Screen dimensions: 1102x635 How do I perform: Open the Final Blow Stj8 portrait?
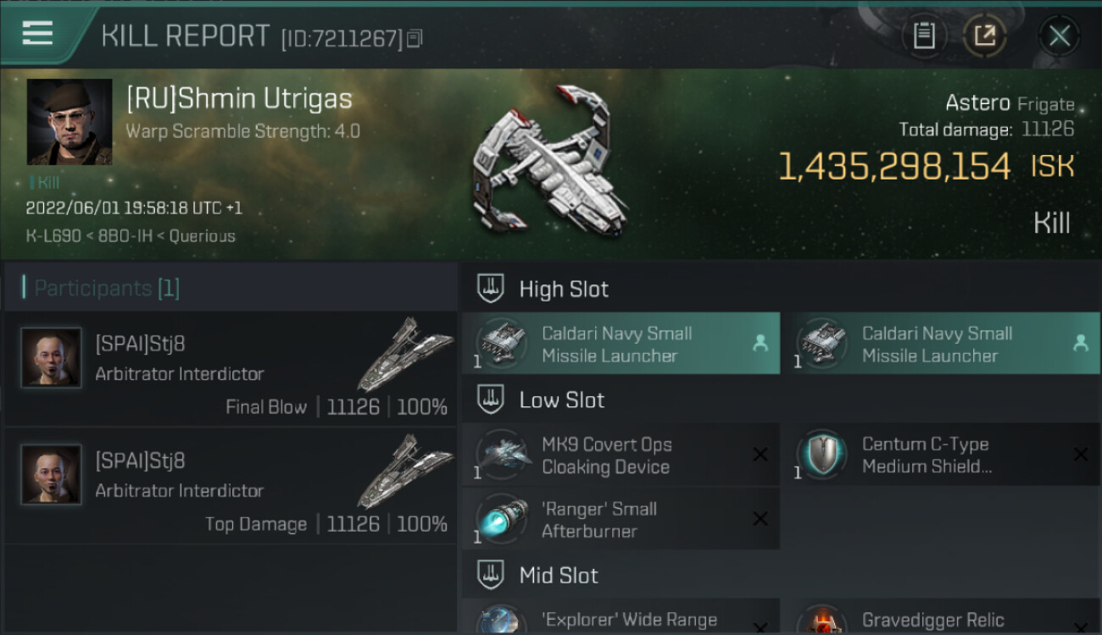point(51,358)
